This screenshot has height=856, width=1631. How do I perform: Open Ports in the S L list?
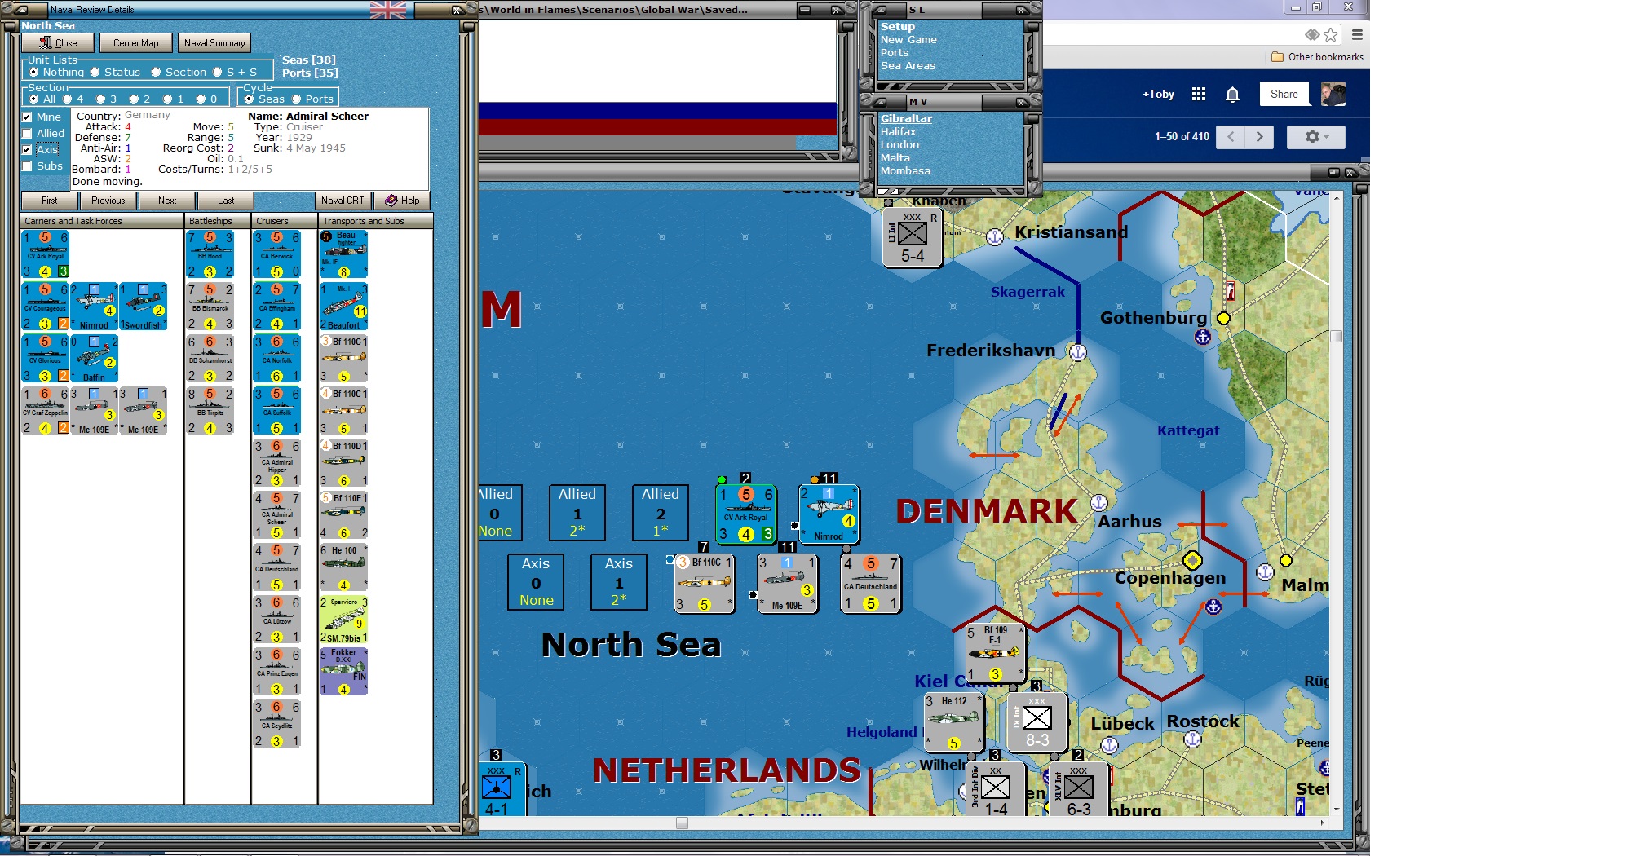(x=894, y=53)
